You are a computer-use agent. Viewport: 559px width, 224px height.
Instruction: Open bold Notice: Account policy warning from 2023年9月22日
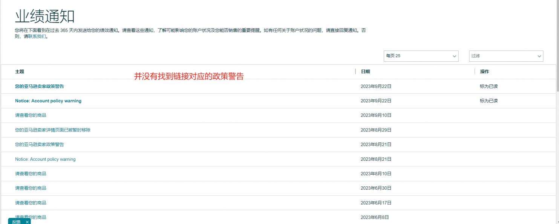48,101
